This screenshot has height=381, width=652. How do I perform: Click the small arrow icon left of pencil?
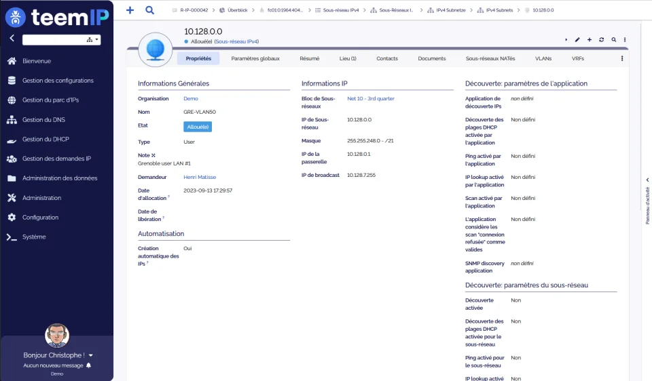point(566,40)
